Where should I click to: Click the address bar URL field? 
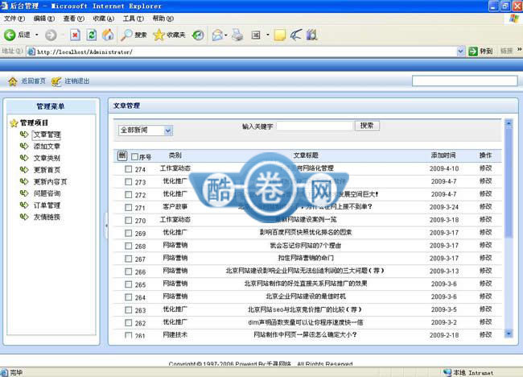(x=242, y=52)
